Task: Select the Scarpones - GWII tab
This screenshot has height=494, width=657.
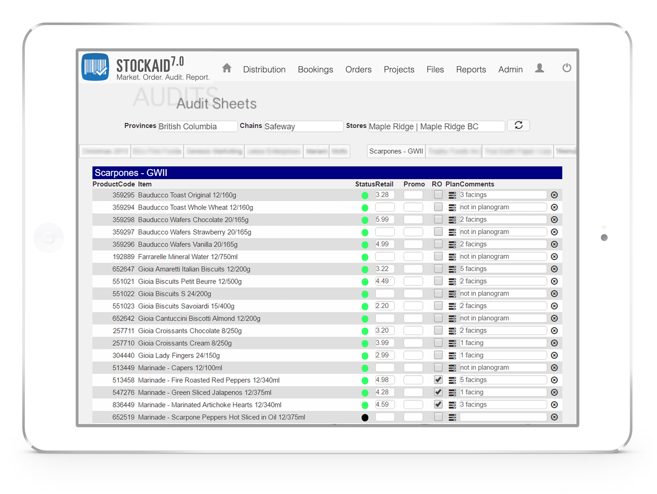Action: pyautogui.click(x=396, y=151)
